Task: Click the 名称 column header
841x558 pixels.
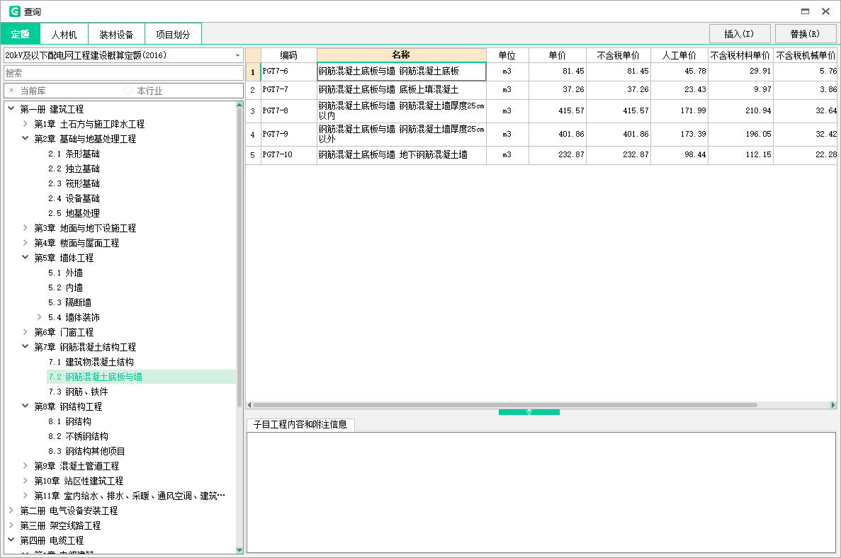Action: pos(401,55)
